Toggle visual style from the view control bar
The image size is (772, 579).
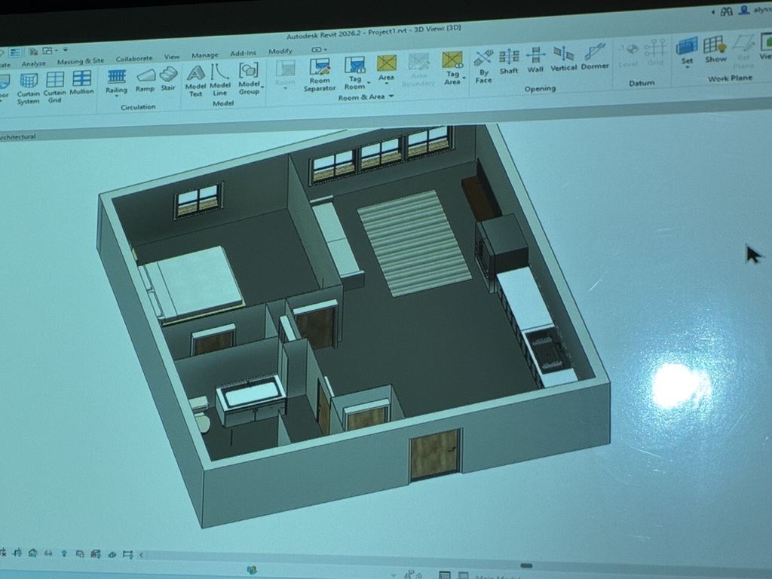point(32,553)
